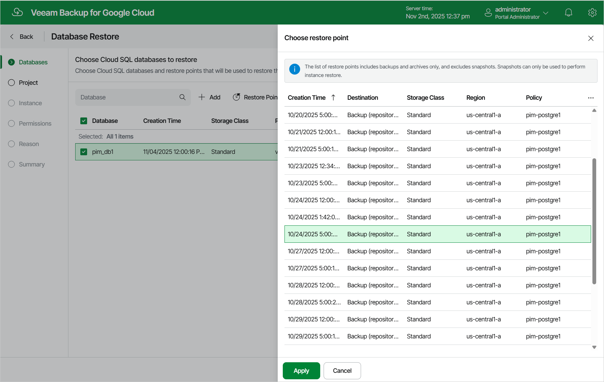Cancel restore point selection

pyautogui.click(x=342, y=371)
